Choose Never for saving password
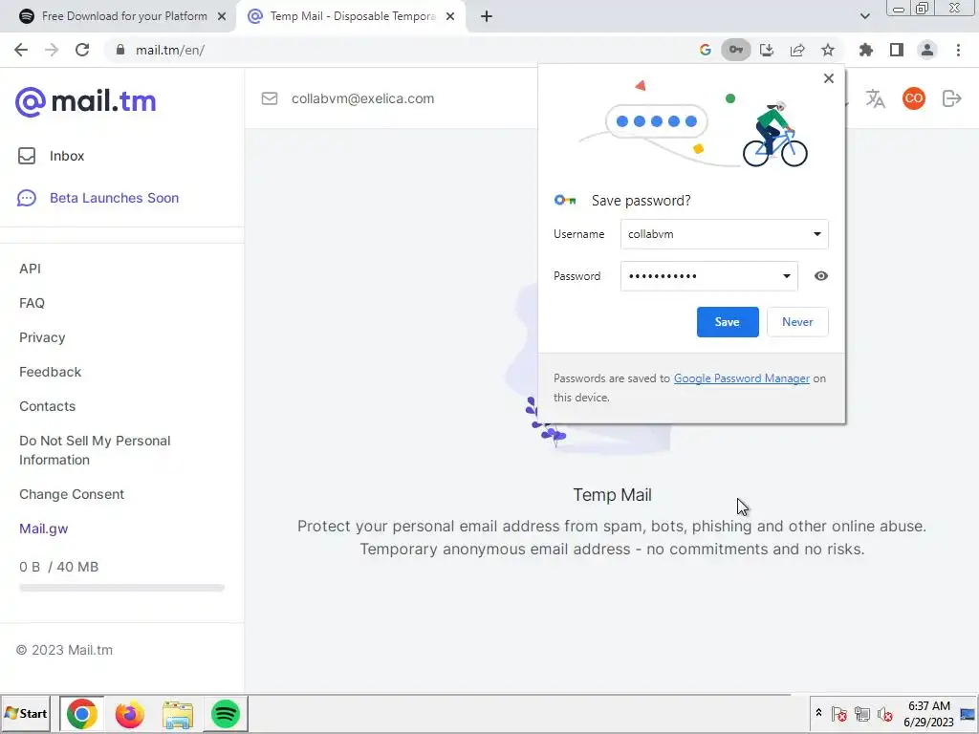 797,322
